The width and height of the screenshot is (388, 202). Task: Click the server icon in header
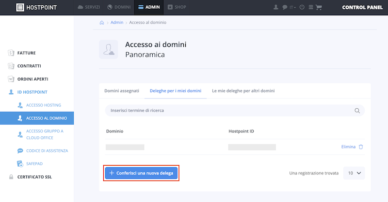311,7
